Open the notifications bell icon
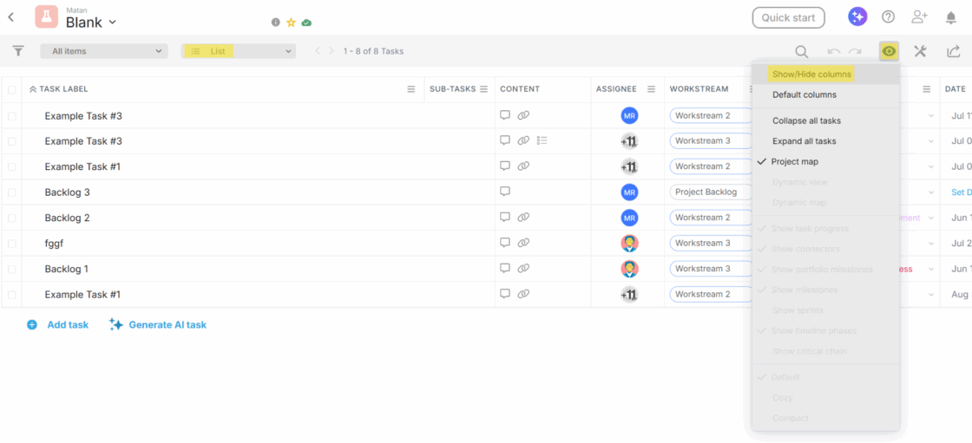Image resolution: width=972 pixels, height=443 pixels. point(951,17)
